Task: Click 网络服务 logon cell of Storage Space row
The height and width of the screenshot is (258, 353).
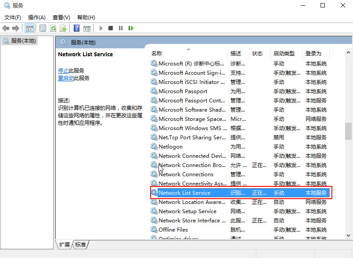Action: click(x=316, y=119)
